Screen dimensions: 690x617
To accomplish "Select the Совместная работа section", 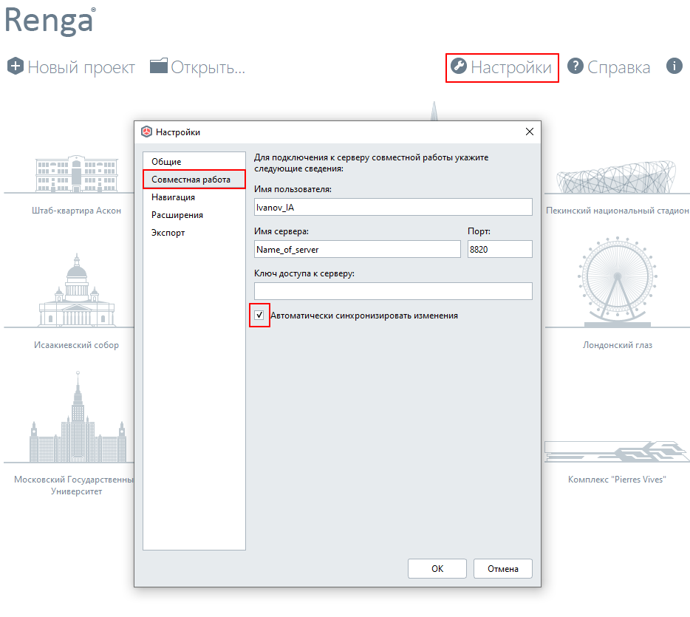I will point(194,179).
